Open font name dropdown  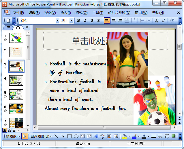57,21
